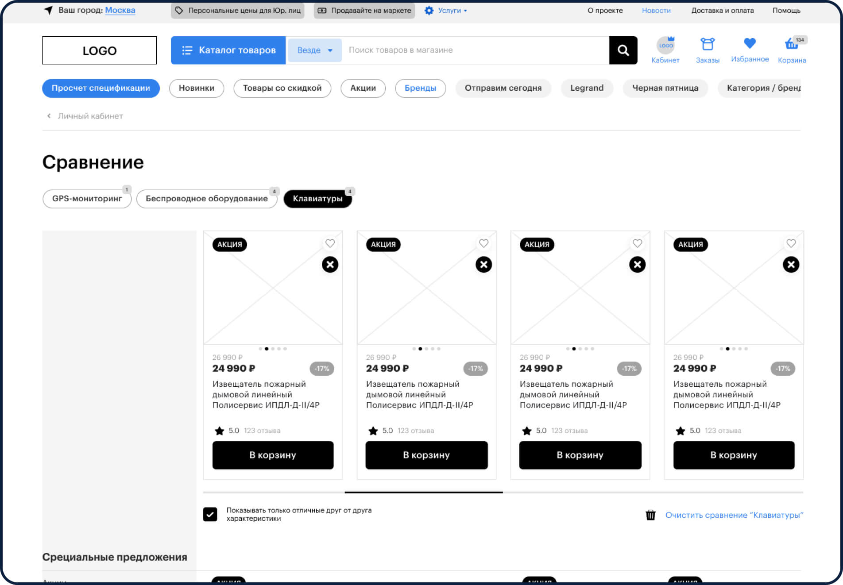Viewport: 843px width, 585px height.
Task: Switch to GPS-мониторинг comparison tab
Action: click(x=87, y=199)
